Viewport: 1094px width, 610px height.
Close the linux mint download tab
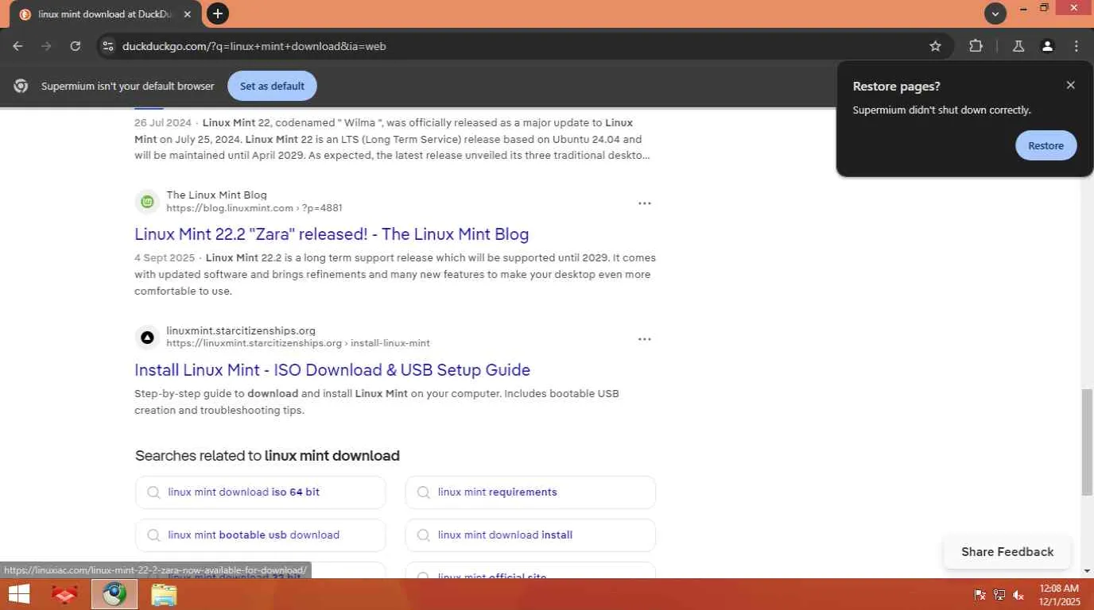188,14
